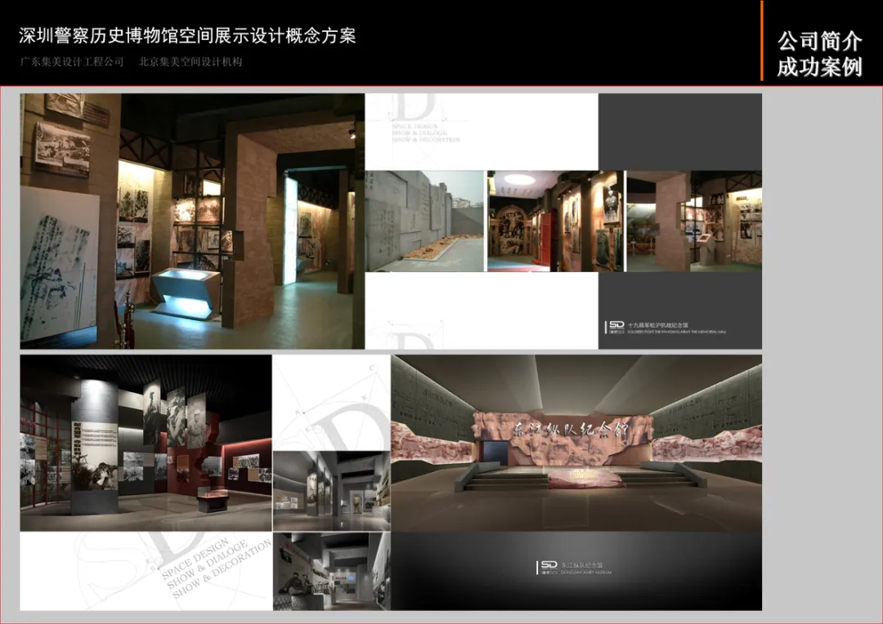Open the large 东江纵队纪念馆 hall rendering

click(576, 443)
